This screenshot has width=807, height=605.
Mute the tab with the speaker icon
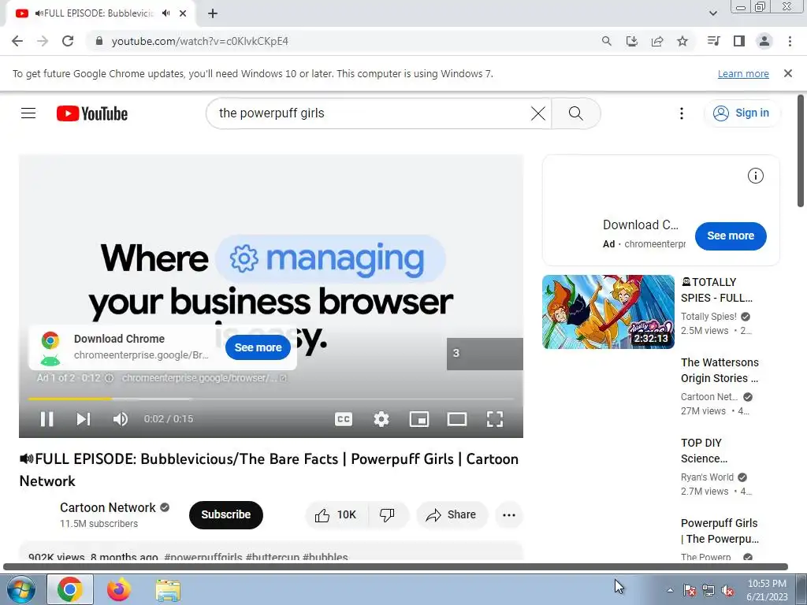pos(165,13)
